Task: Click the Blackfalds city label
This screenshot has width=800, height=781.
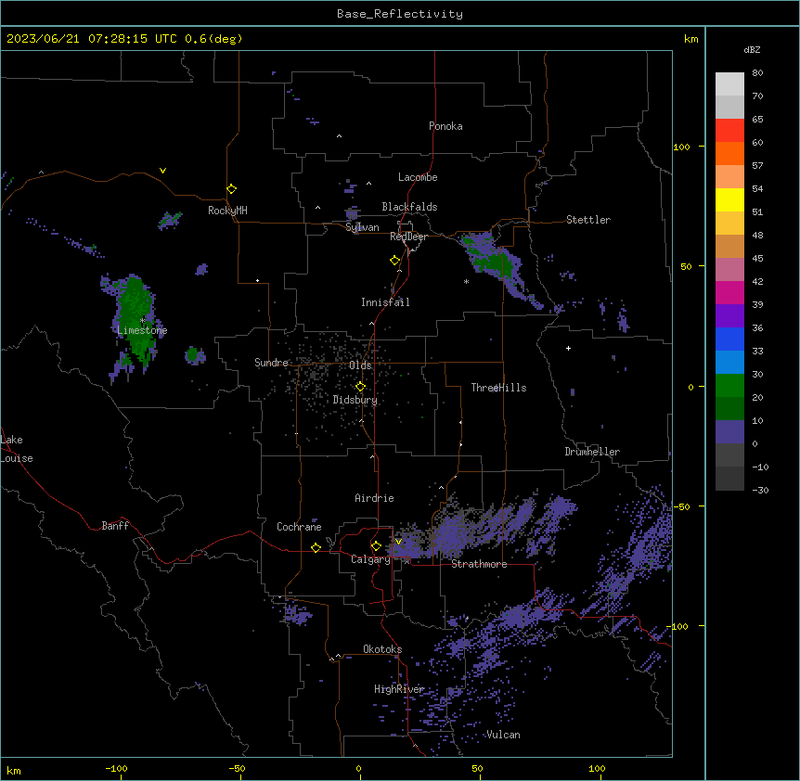Action: coord(409,207)
